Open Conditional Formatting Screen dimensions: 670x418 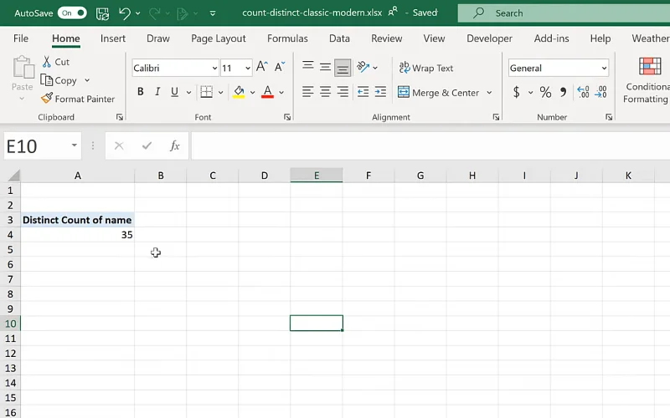click(646, 80)
